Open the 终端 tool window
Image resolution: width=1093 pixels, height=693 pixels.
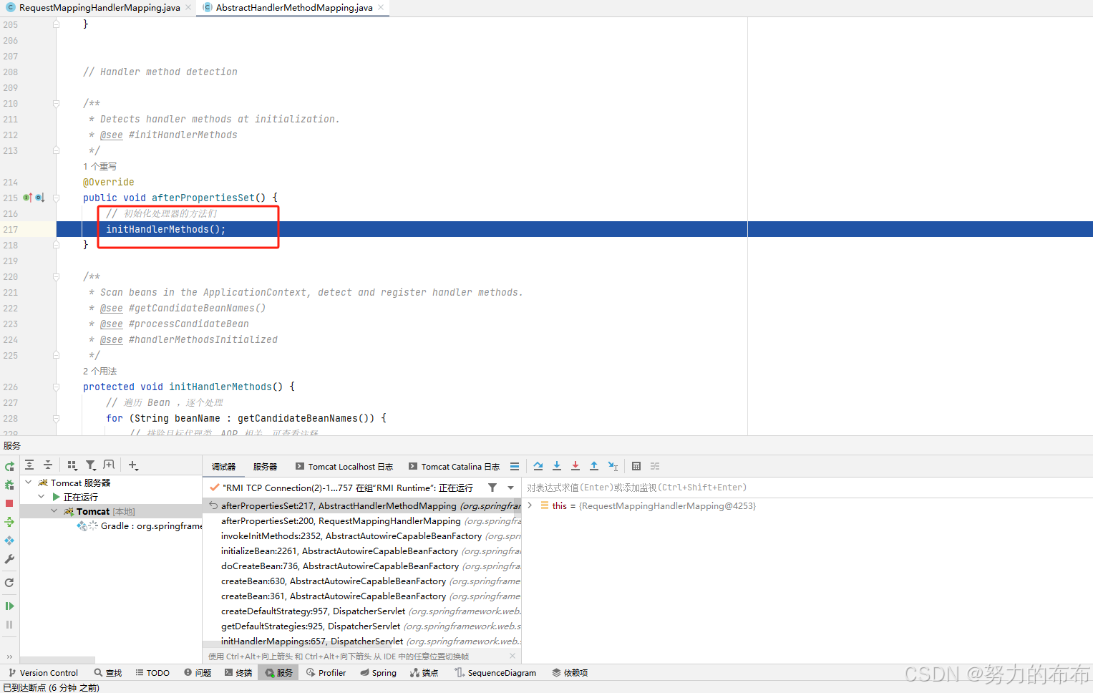tap(238, 673)
